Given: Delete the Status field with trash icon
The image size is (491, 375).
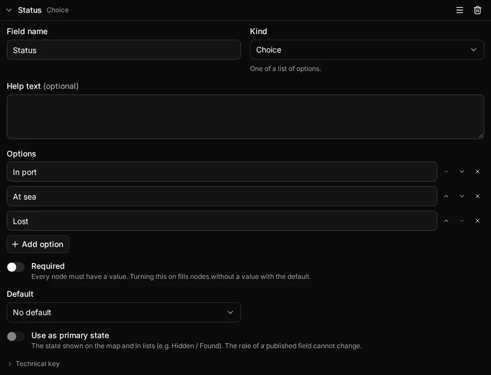Looking at the screenshot, I should [477, 10].
